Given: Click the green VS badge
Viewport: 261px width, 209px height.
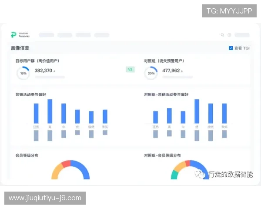Looking at the screenshot, I should click(x=130, y=70).
